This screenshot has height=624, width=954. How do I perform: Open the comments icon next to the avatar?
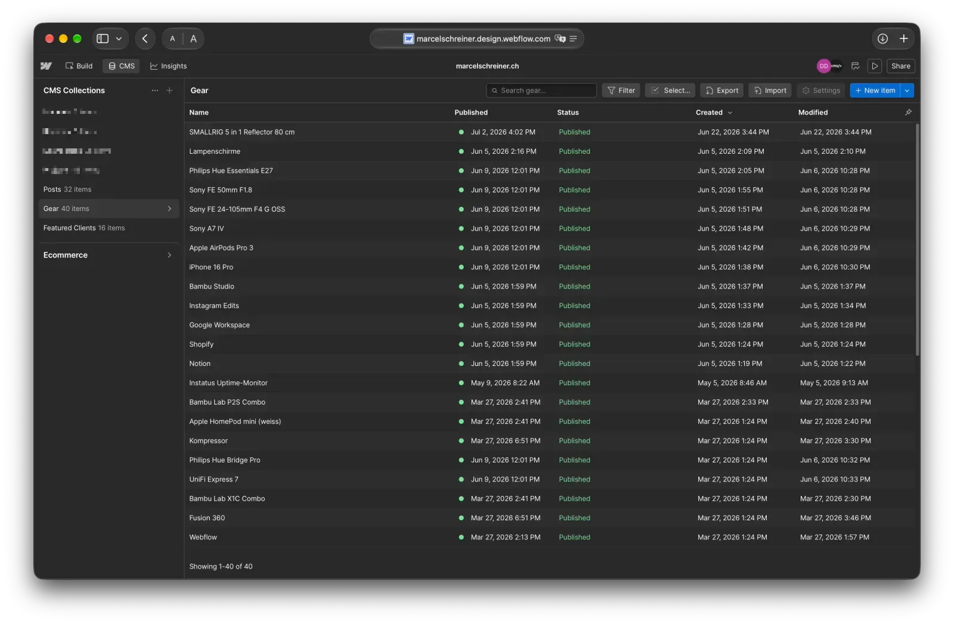click(855, 66)
